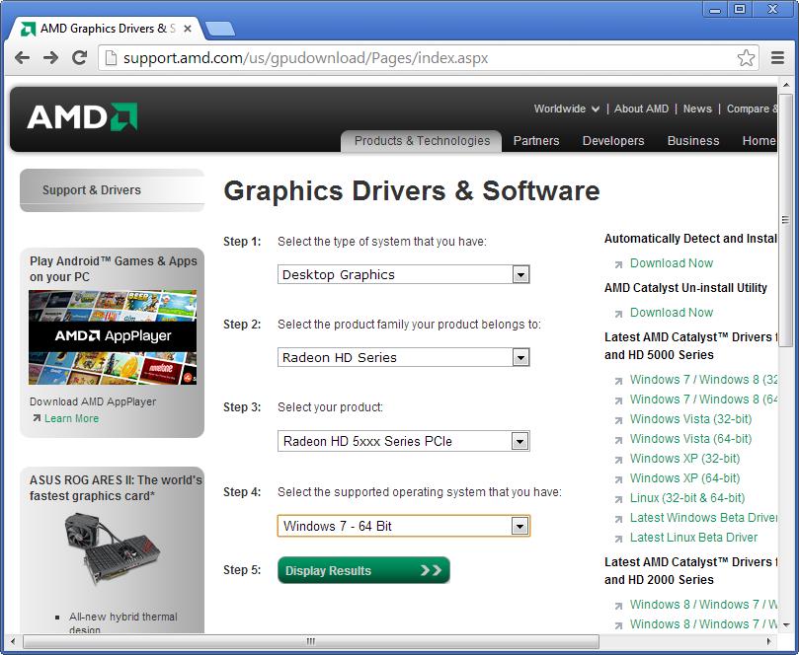The width and height of the screenshot is (799, 655).
Task: Open the Windows XP (64-bit) driver link
Action: (x=684, y=478)
